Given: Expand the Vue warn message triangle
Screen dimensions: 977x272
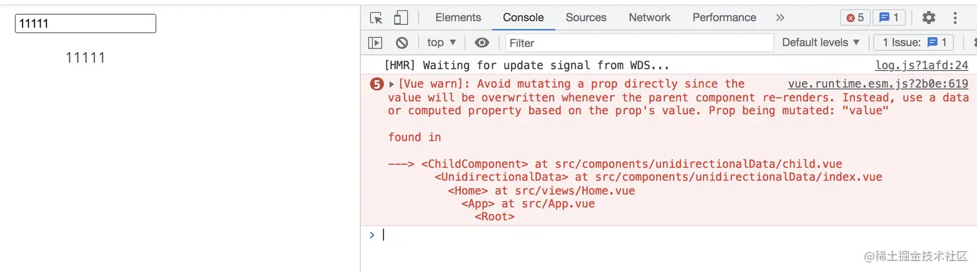Looking at the screenshot, I should click(392, 84).
